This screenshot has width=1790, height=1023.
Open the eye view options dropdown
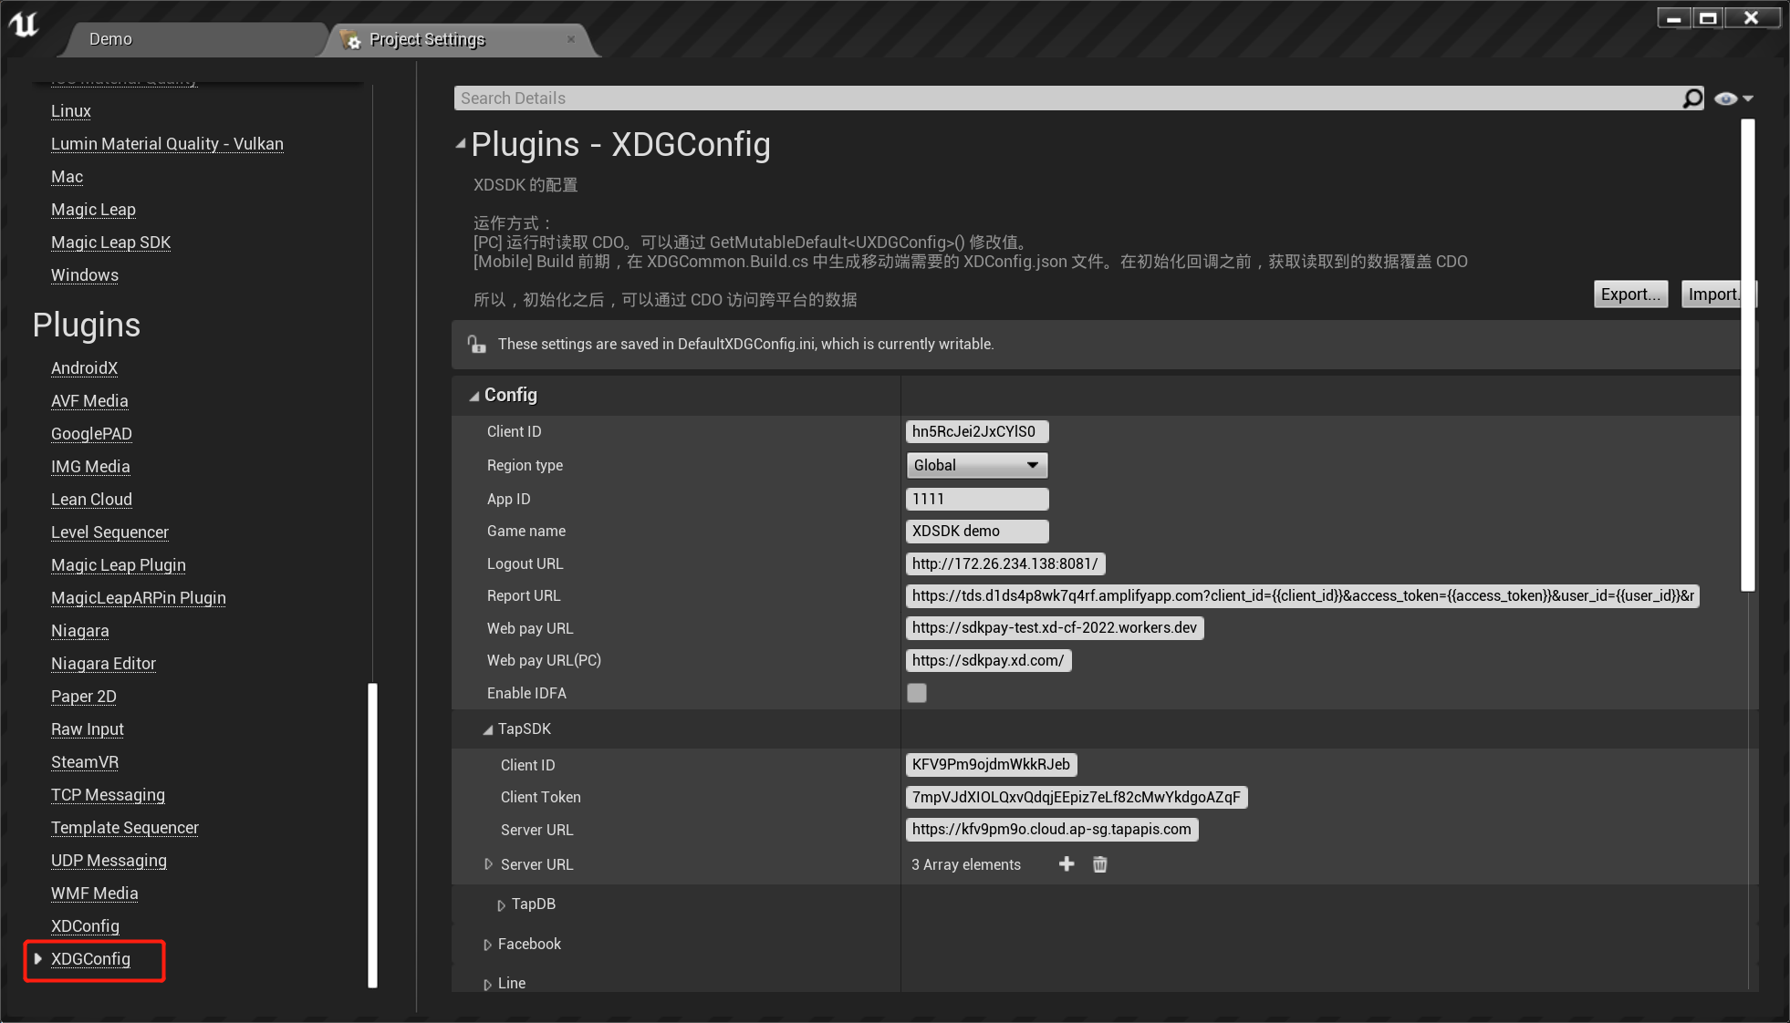click(1734, 98)
